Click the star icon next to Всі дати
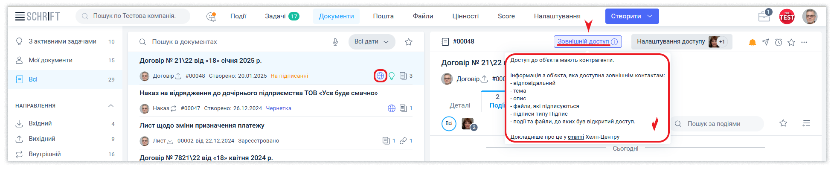The image size is (834, 169). (x=409, y=42)
